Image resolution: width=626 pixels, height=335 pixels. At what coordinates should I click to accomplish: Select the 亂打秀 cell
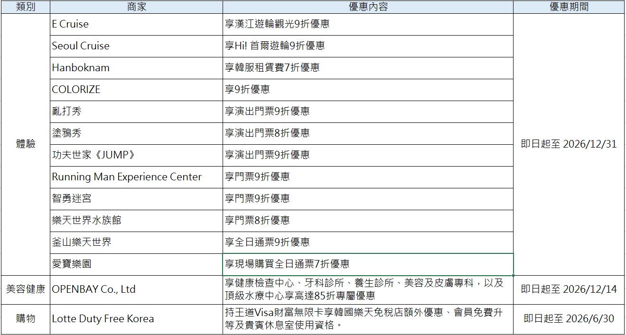(136, 112)
